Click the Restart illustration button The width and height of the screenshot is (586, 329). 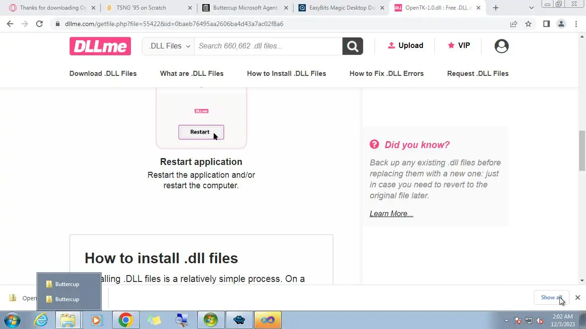(x=201, y=132)
